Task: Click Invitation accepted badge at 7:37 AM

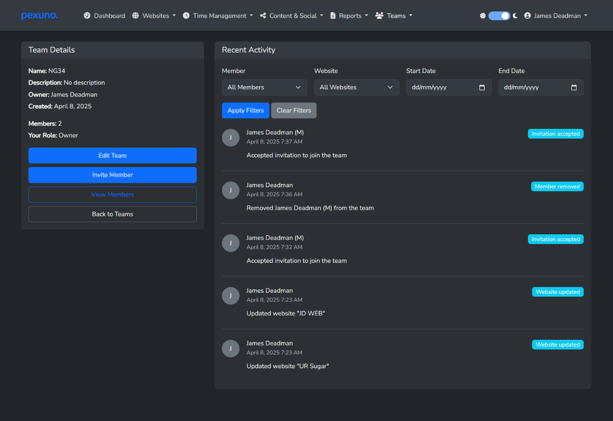Action: click(556, 134)
